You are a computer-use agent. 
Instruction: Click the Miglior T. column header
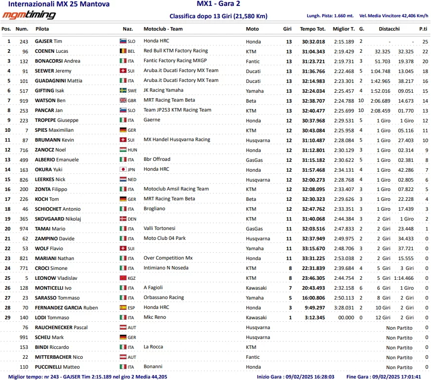coord(344,29)
